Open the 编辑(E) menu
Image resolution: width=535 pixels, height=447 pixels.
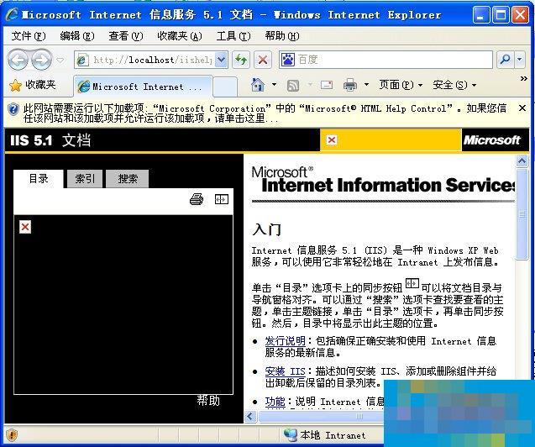pos(77,36)
